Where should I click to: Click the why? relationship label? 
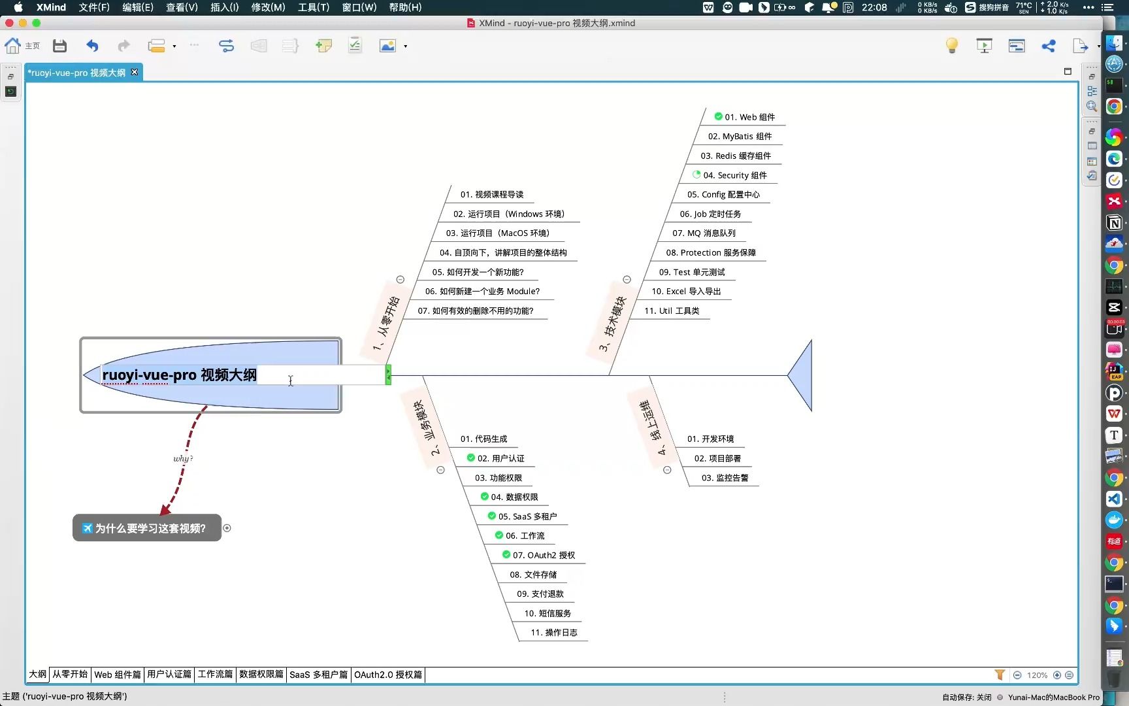[183, 458]
